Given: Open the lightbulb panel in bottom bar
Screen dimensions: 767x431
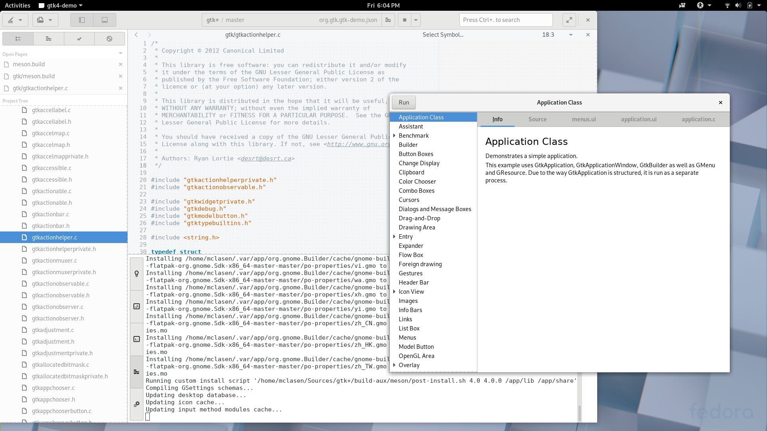Looking at the screenshot, I should [x=137, y=274].
